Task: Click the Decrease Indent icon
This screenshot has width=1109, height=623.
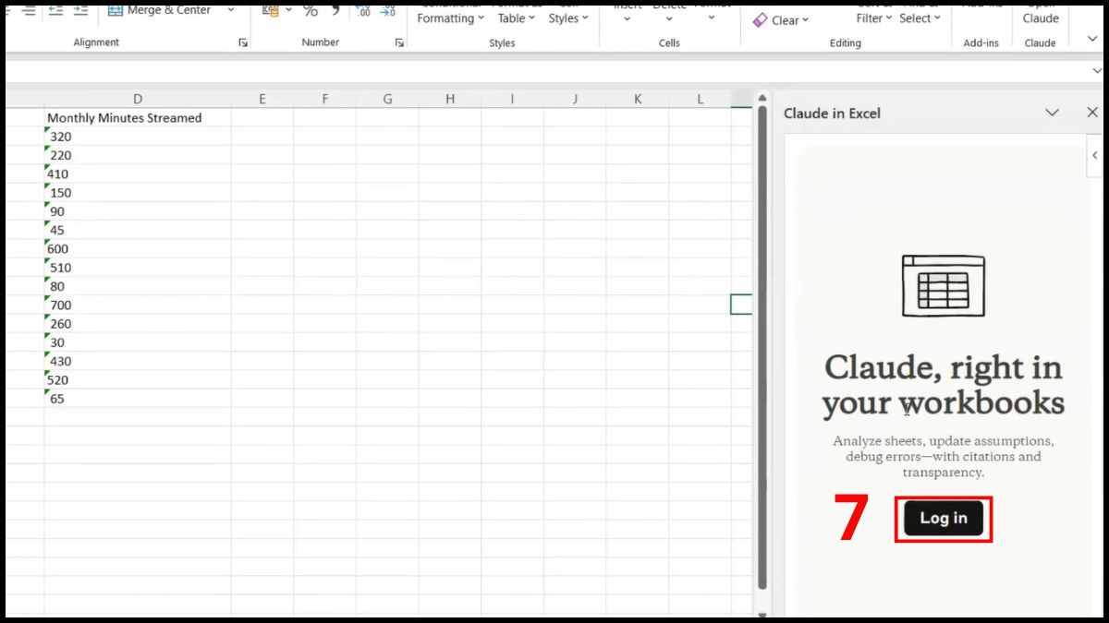Action: [x=56, y=10]
